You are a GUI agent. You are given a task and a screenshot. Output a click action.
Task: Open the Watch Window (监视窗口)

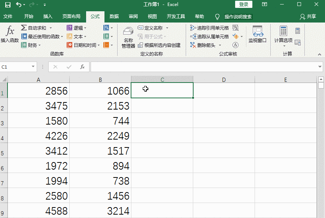[x=257, y=36]
